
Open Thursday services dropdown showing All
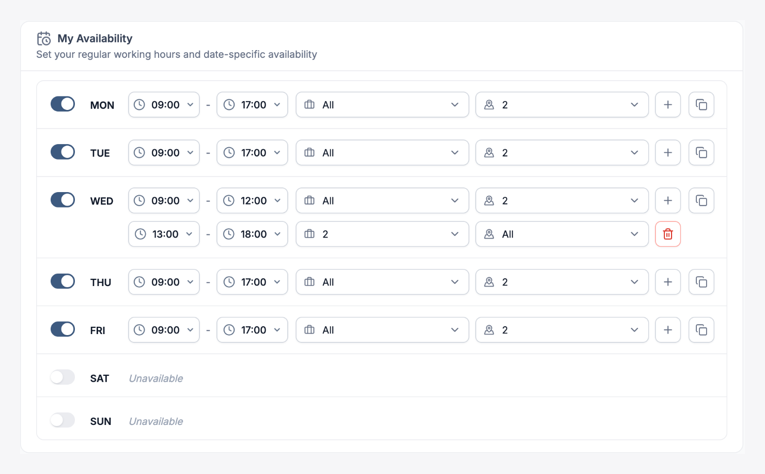(x=382, y=282)
